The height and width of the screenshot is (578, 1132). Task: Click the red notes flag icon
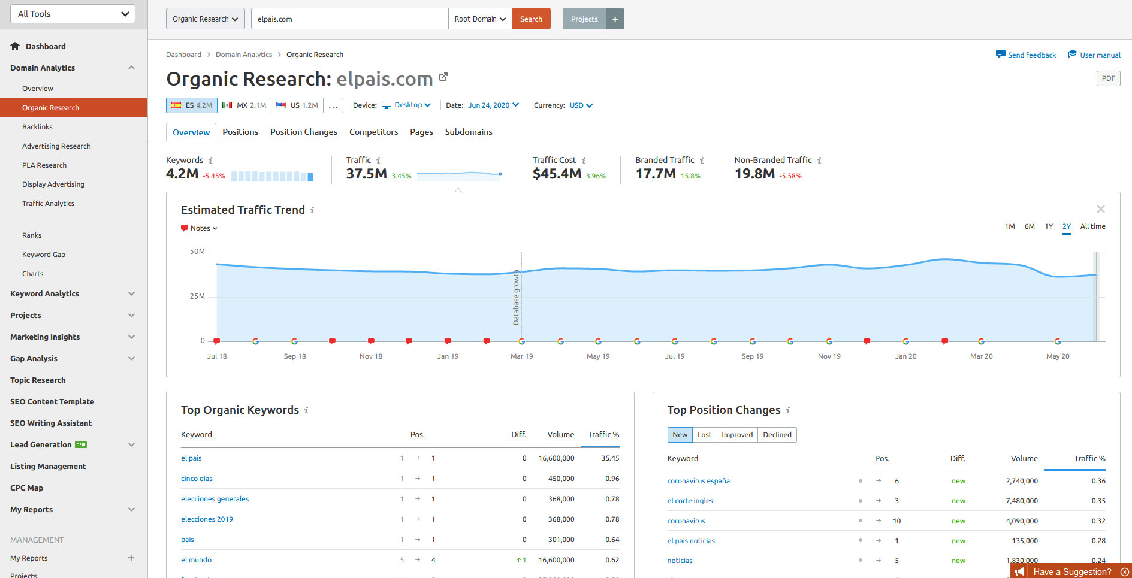click(185, 228)
